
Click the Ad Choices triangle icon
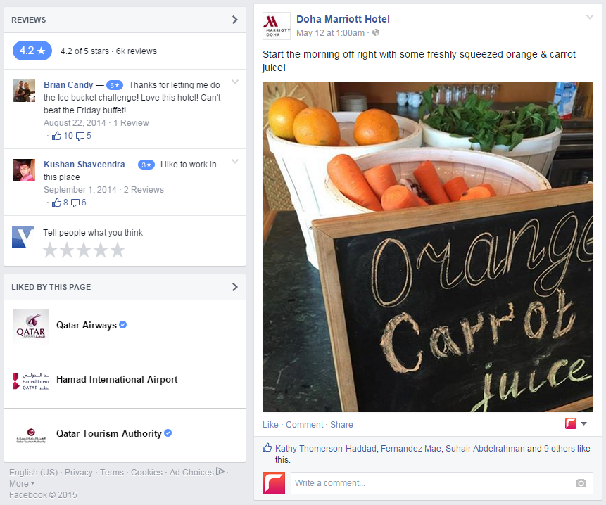220,471
